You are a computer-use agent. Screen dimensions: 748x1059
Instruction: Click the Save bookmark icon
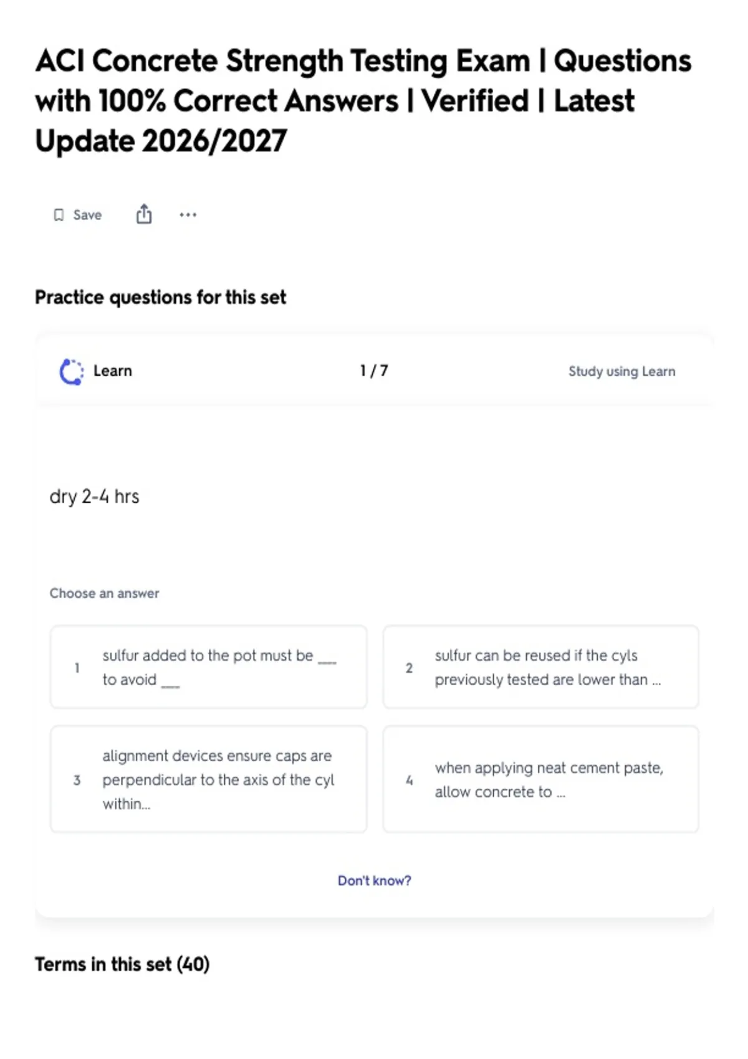point(59,215)
